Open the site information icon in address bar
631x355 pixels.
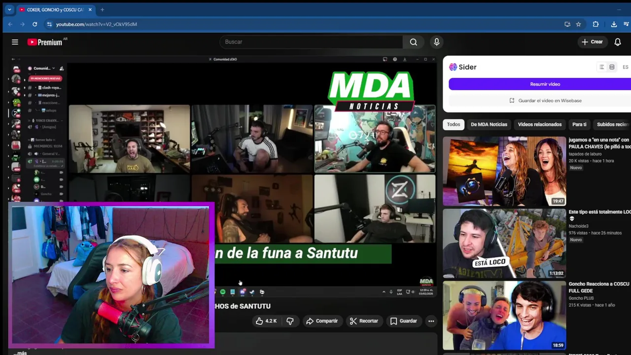pos(49,24)
